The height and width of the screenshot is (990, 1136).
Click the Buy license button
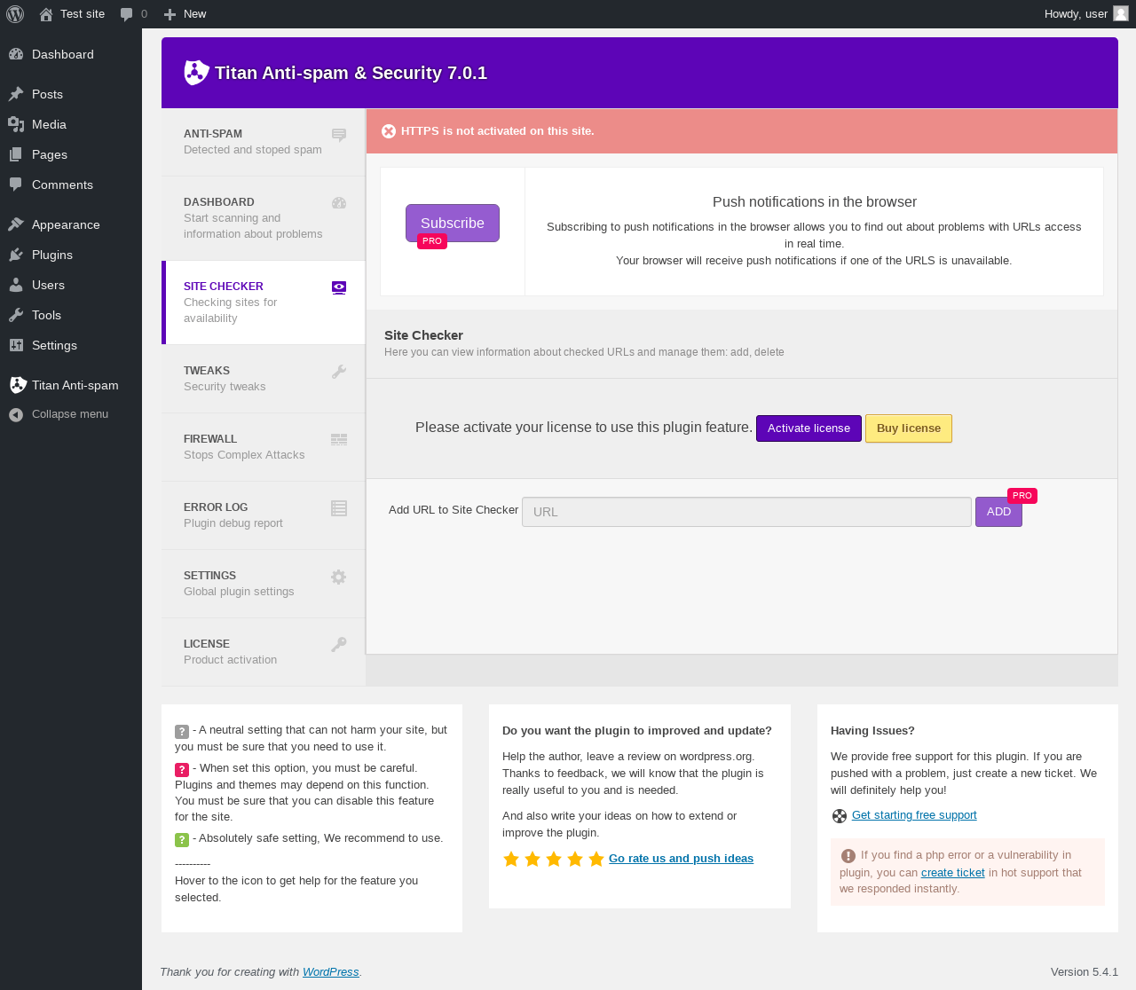[909, 428]
